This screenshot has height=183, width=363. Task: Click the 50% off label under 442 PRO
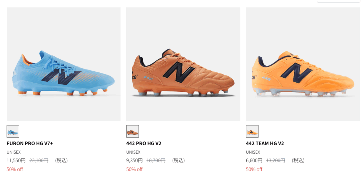(x=134, y=169)
